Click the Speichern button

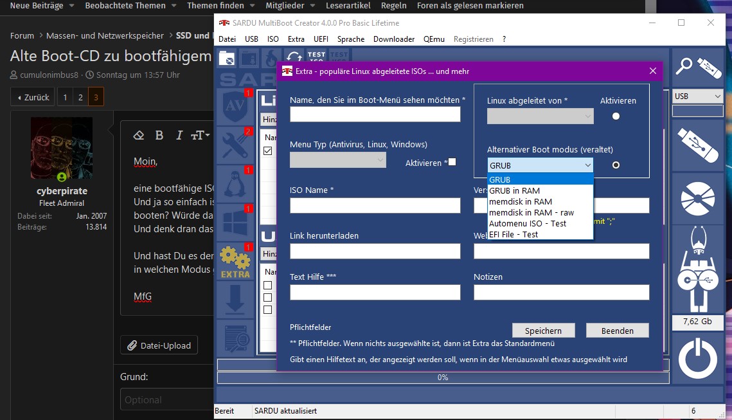pos(543,331)
